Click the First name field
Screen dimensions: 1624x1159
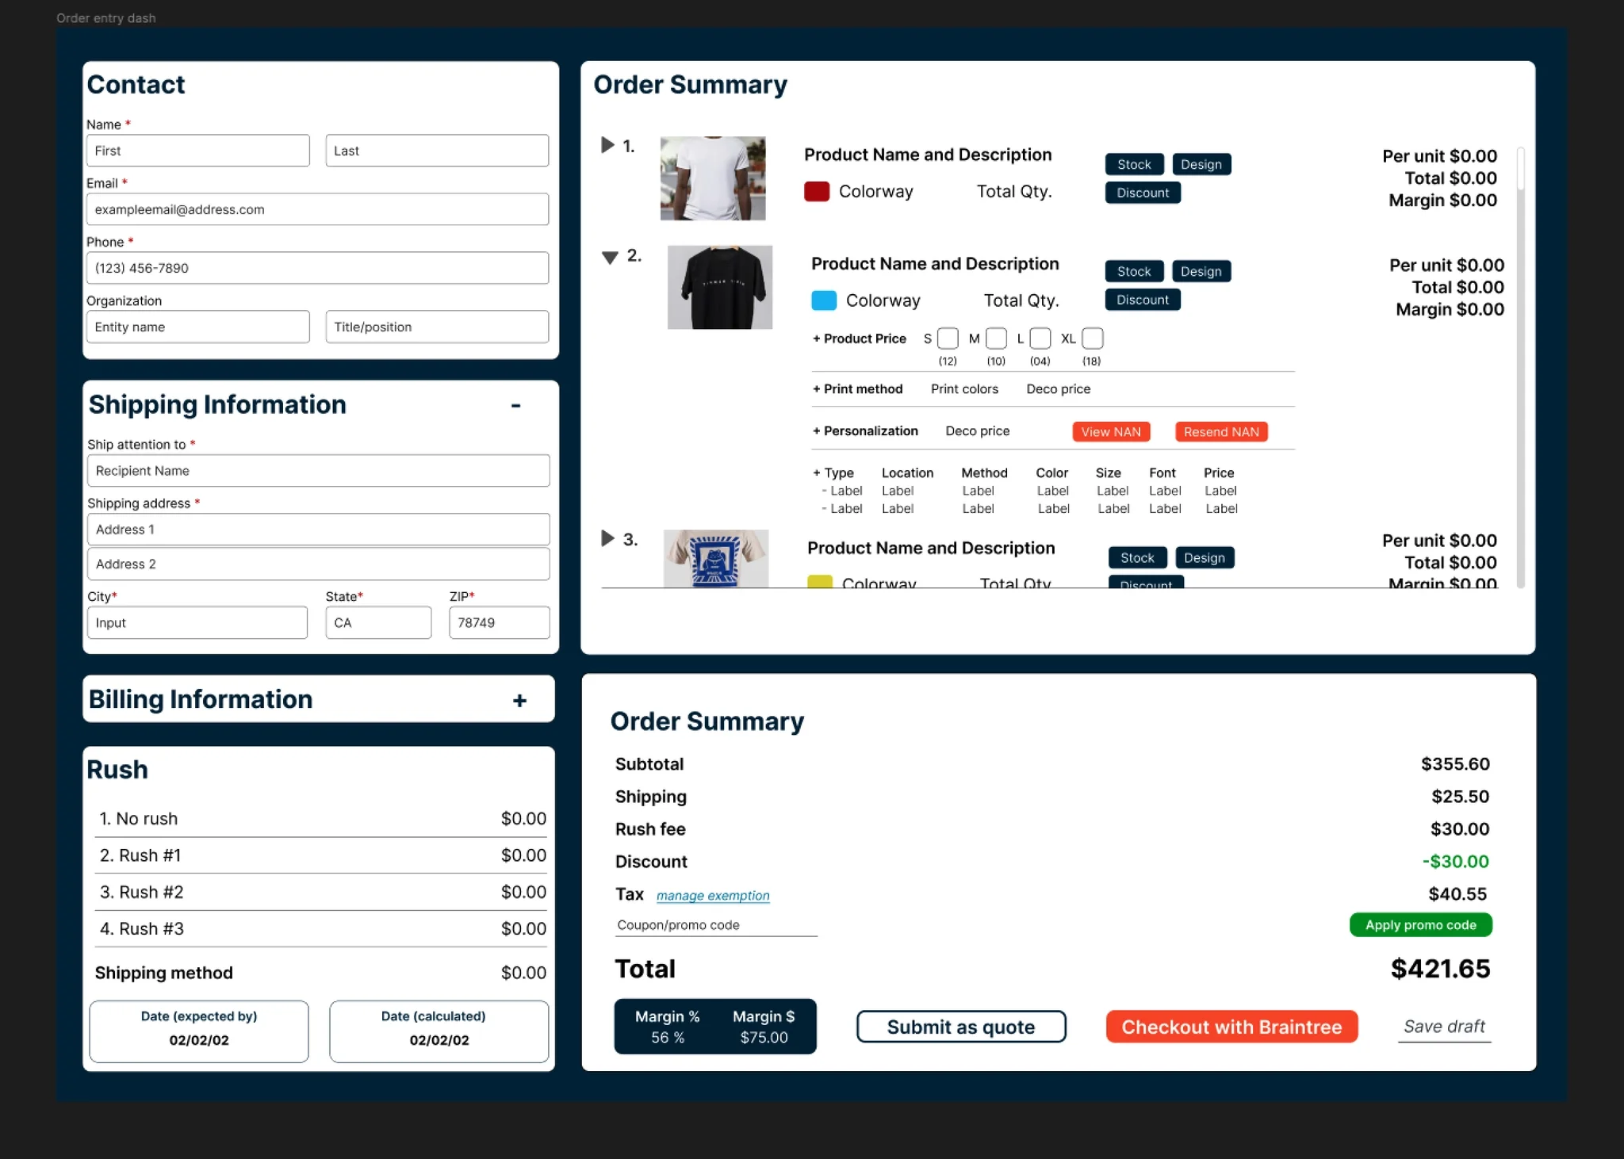pos(198,151)
